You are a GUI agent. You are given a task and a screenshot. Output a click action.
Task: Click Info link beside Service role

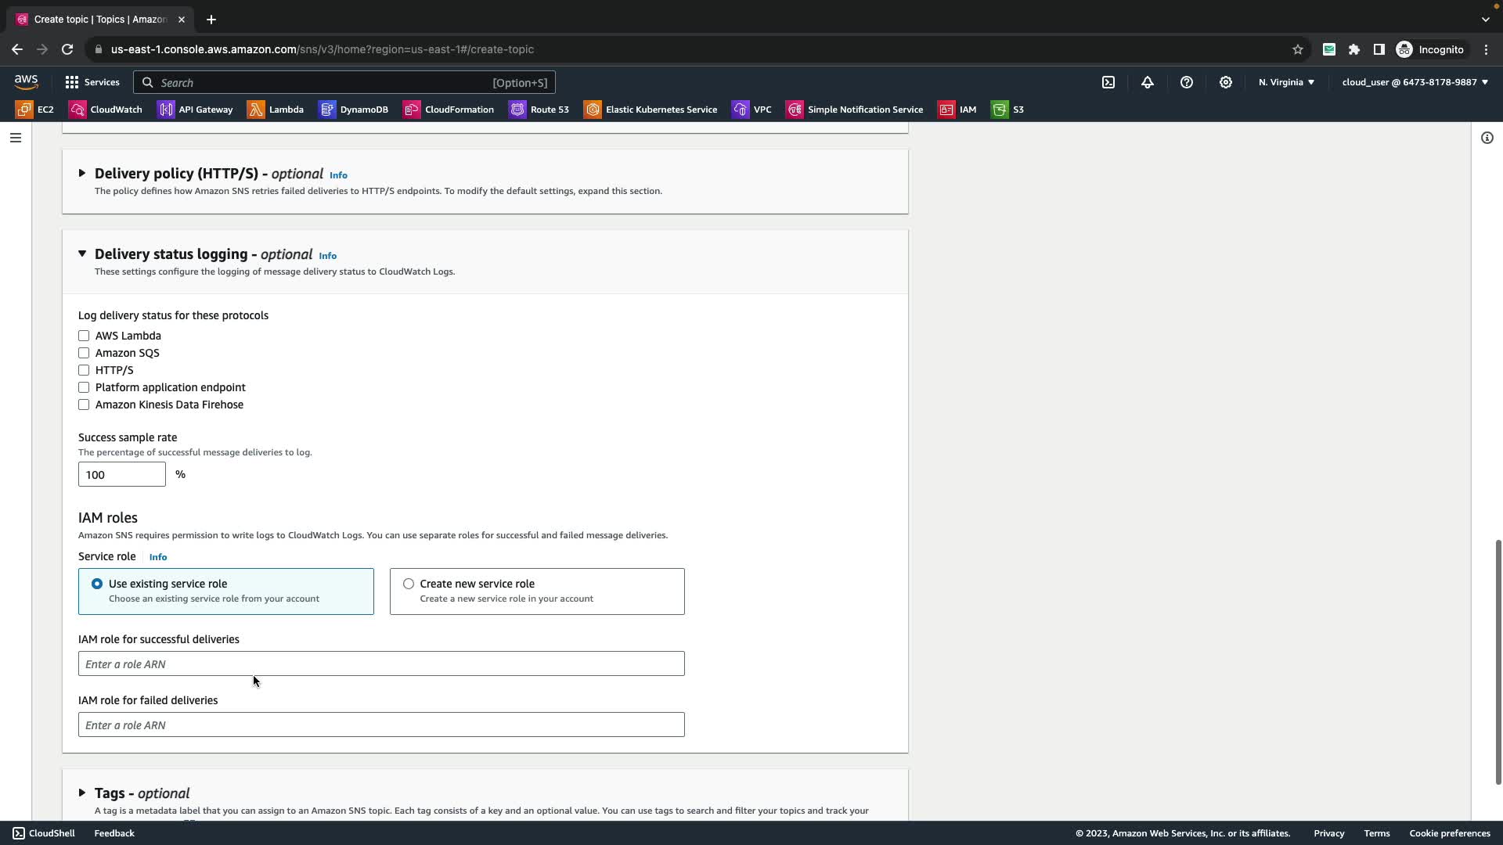(158, 557)
